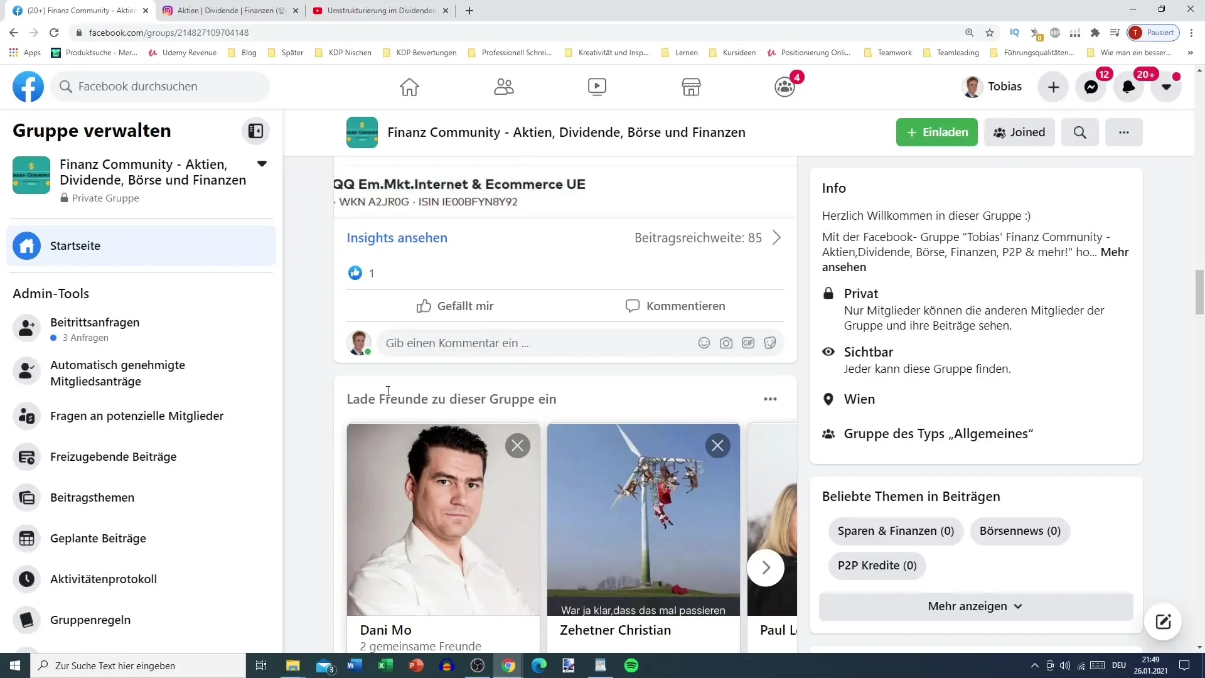Open Tobias profile link

coord(992,87)
